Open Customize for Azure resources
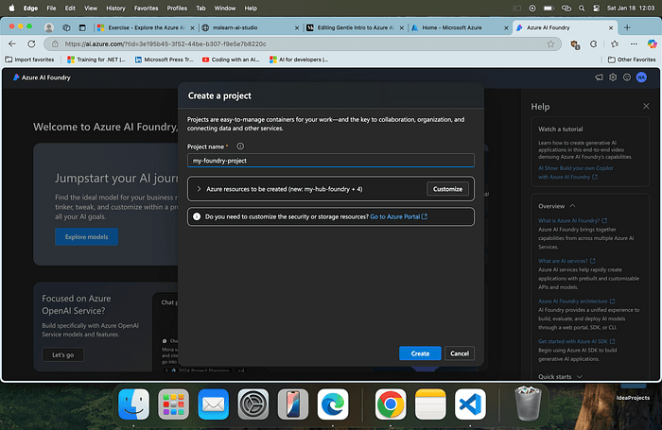Image resolution: width=662 pixels, height=430 pixels. coord(447,189)
